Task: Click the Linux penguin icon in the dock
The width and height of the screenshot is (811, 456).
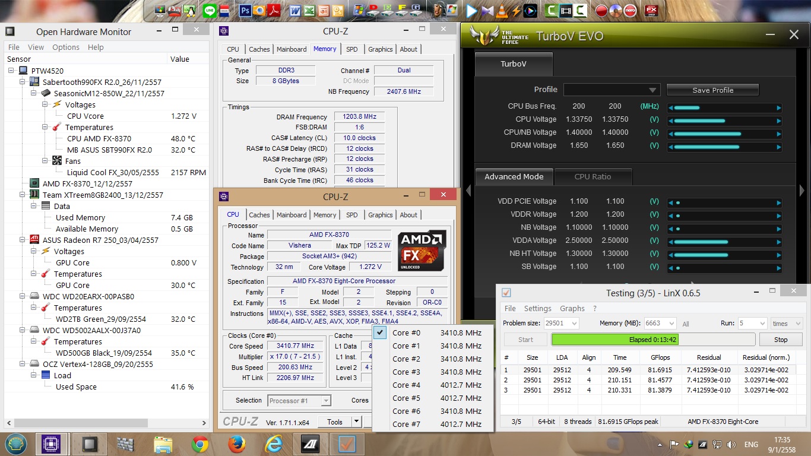Action: pos(189,11)
